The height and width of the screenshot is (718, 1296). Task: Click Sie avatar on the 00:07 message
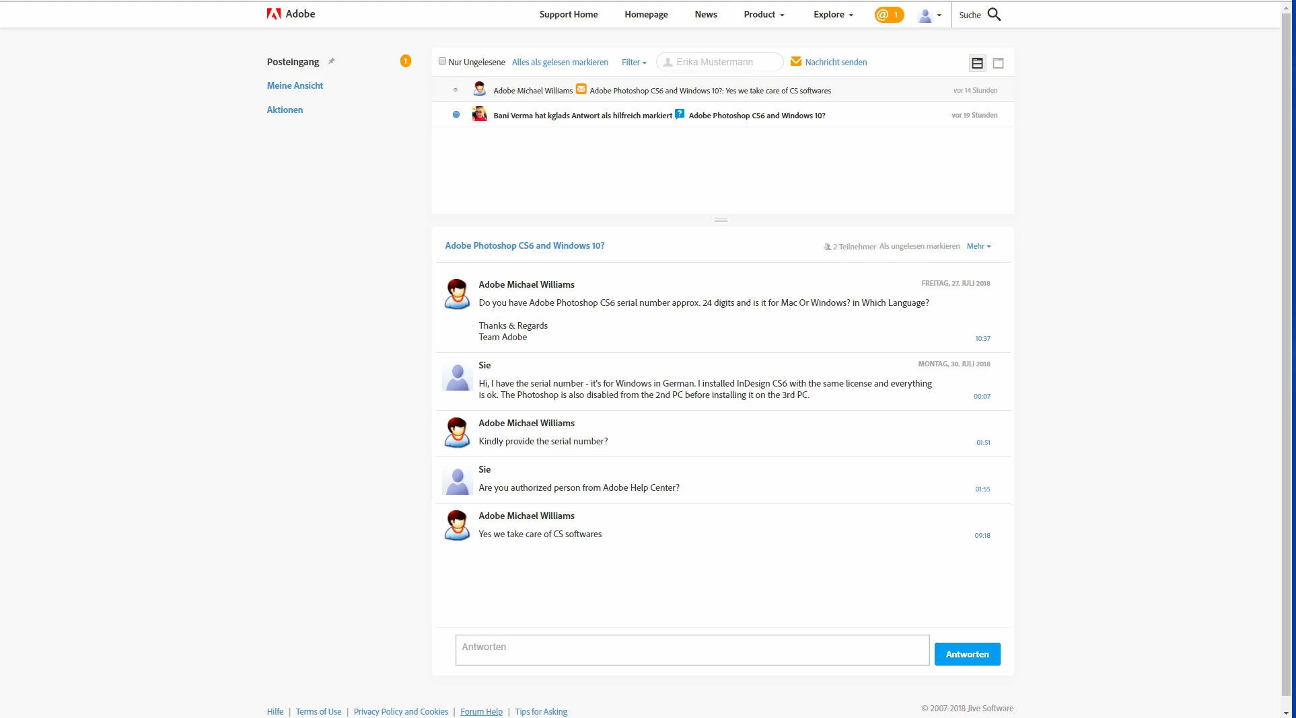pos(458,376)
